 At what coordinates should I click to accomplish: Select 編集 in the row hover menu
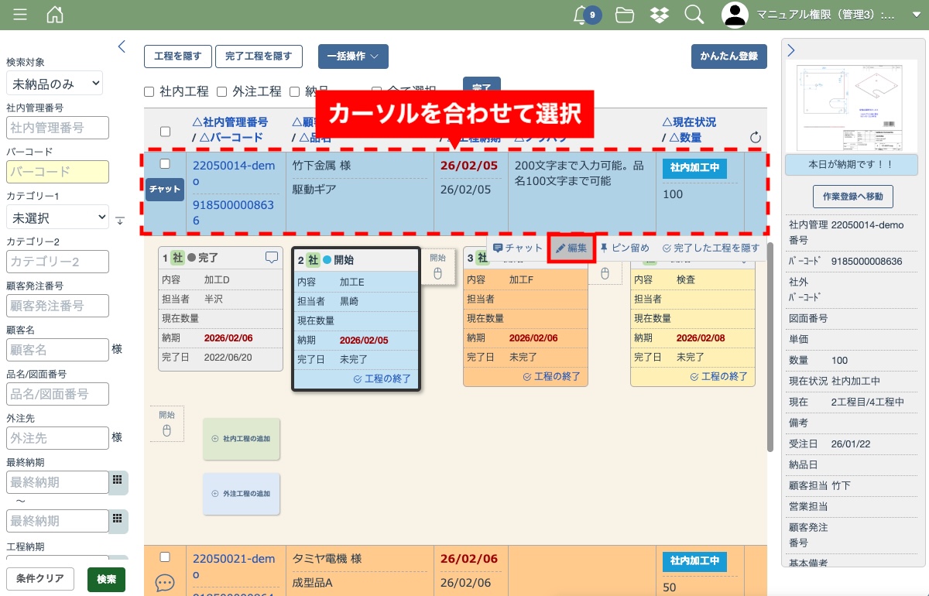point(572,248)
